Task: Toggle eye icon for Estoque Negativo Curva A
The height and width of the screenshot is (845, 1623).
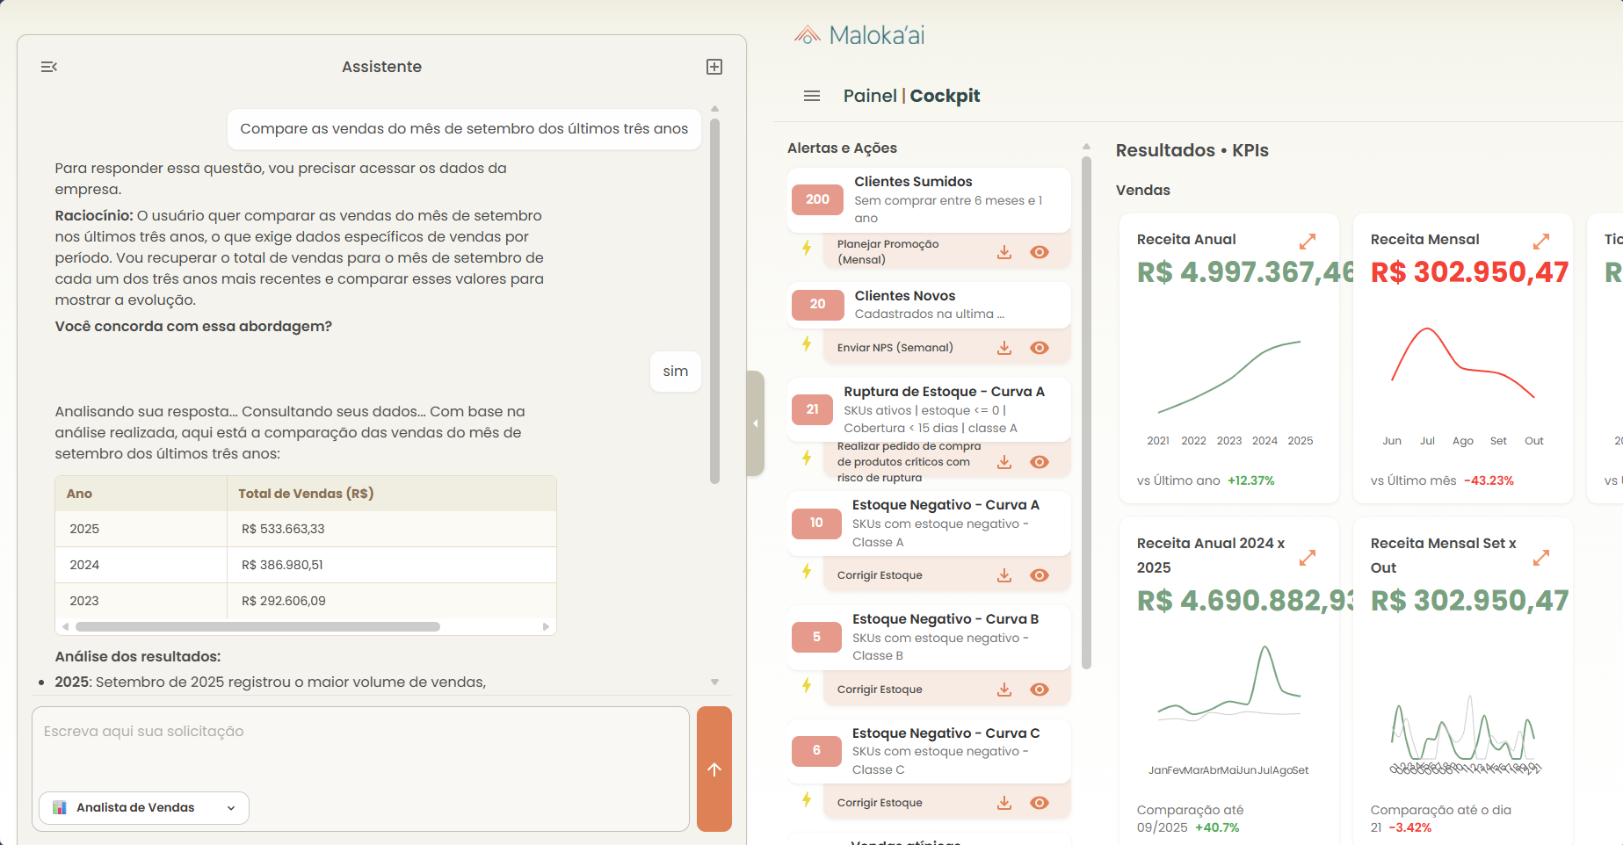Action: pos(1040,575)
